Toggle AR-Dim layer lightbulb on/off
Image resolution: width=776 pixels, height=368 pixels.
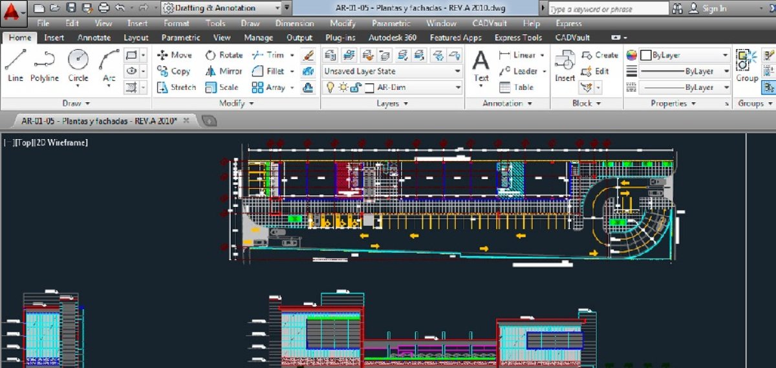[x=330, y=87]
